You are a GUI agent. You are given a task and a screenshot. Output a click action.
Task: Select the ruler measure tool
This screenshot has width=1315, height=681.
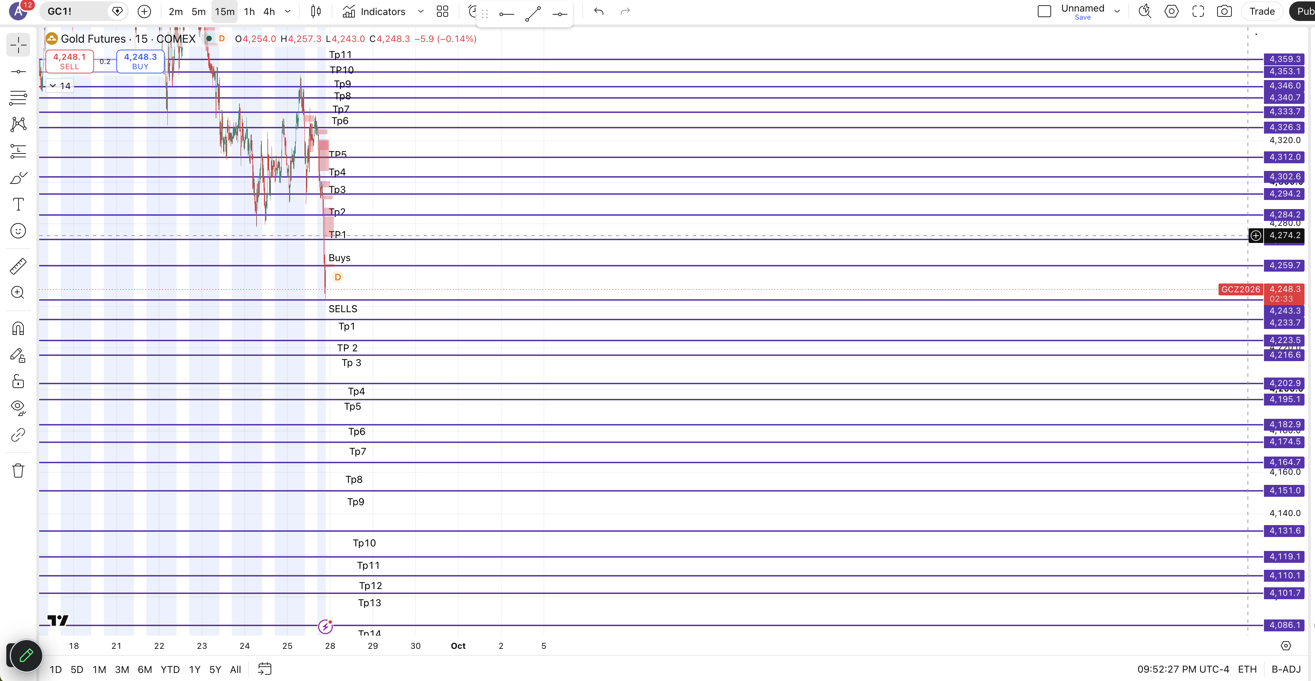pos(19,266)
